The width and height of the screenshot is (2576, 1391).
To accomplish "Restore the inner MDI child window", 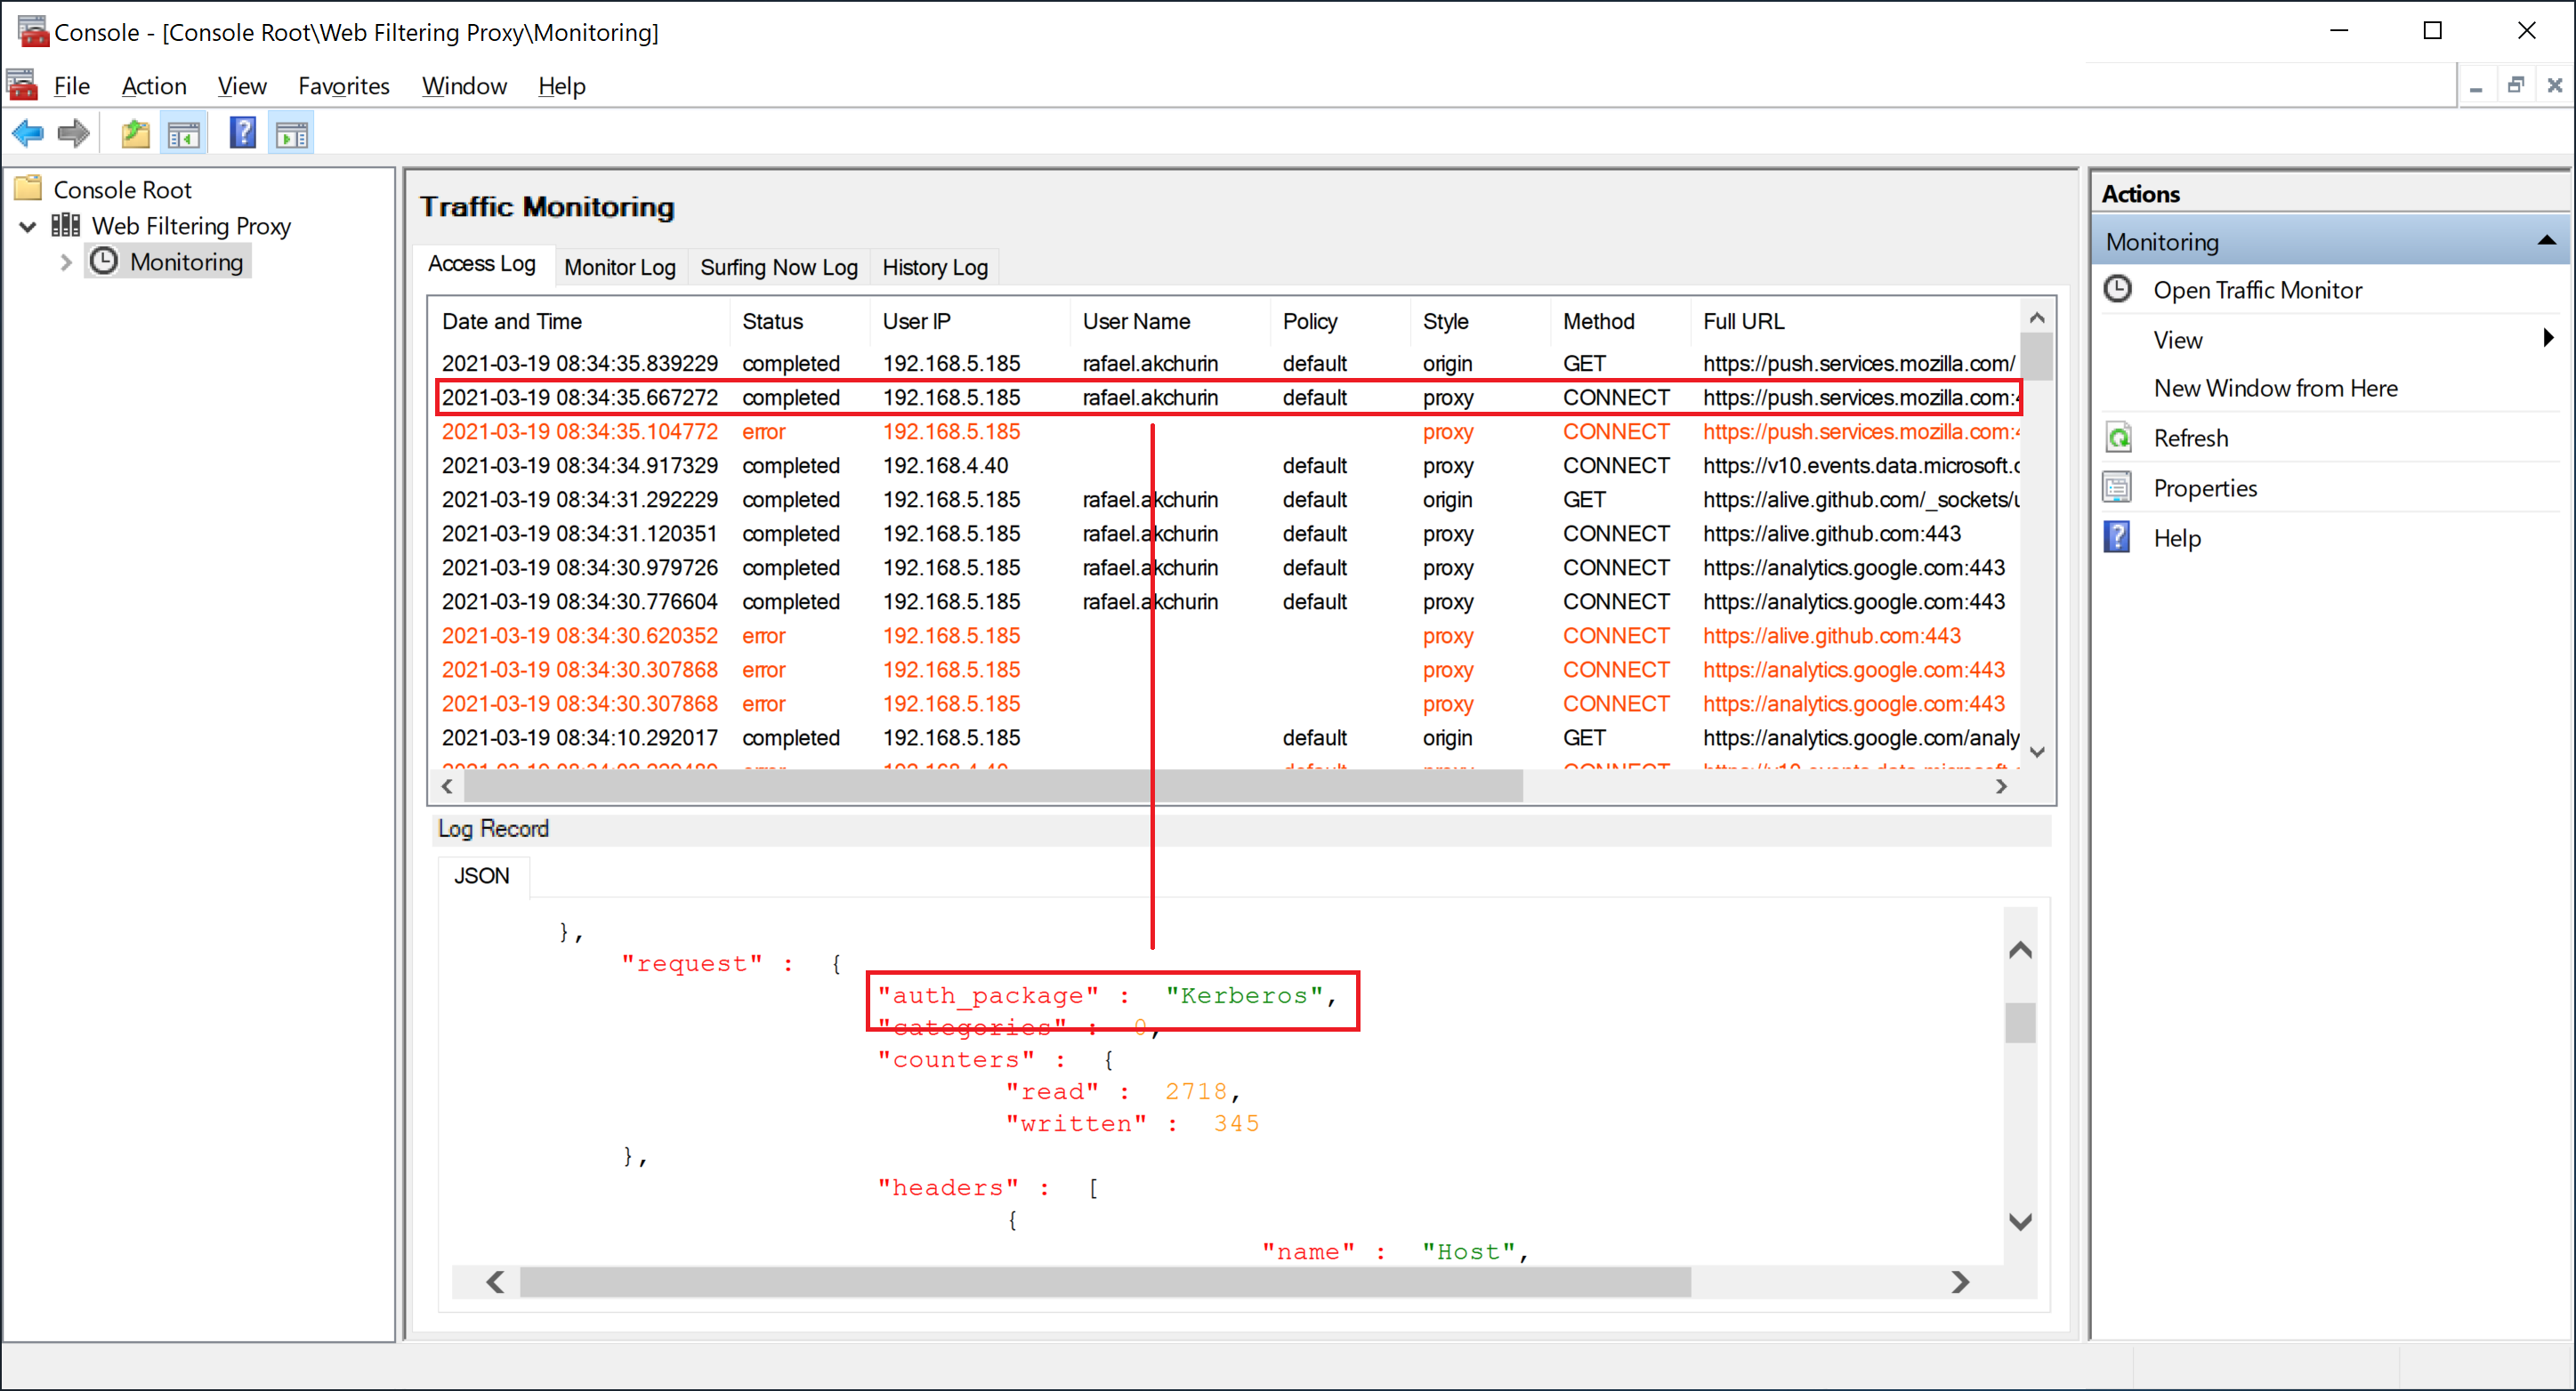I will [x=2515, y=85].
